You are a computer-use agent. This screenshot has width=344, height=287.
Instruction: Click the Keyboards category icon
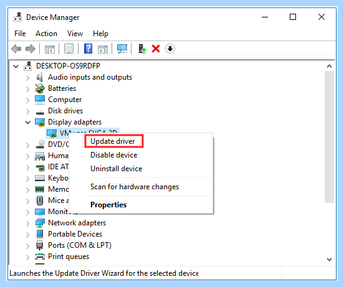click(40, 178)
